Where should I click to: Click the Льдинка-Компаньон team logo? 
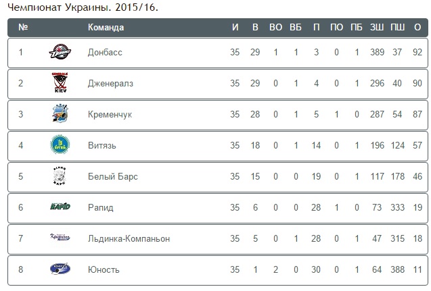pyautogui.click(x=60, y=238)
